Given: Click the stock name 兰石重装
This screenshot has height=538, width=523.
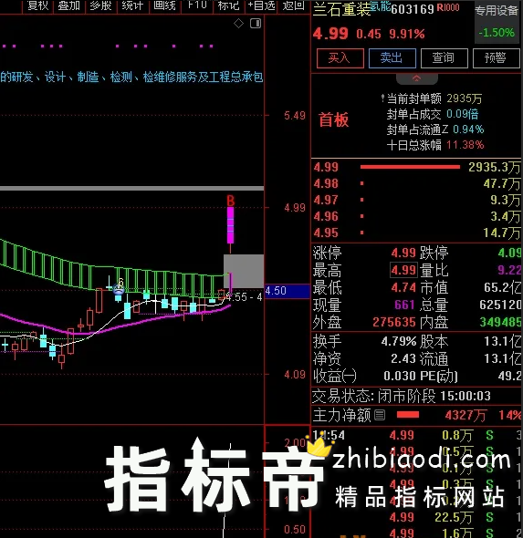Looking at the screenshot, I should 342,10.
